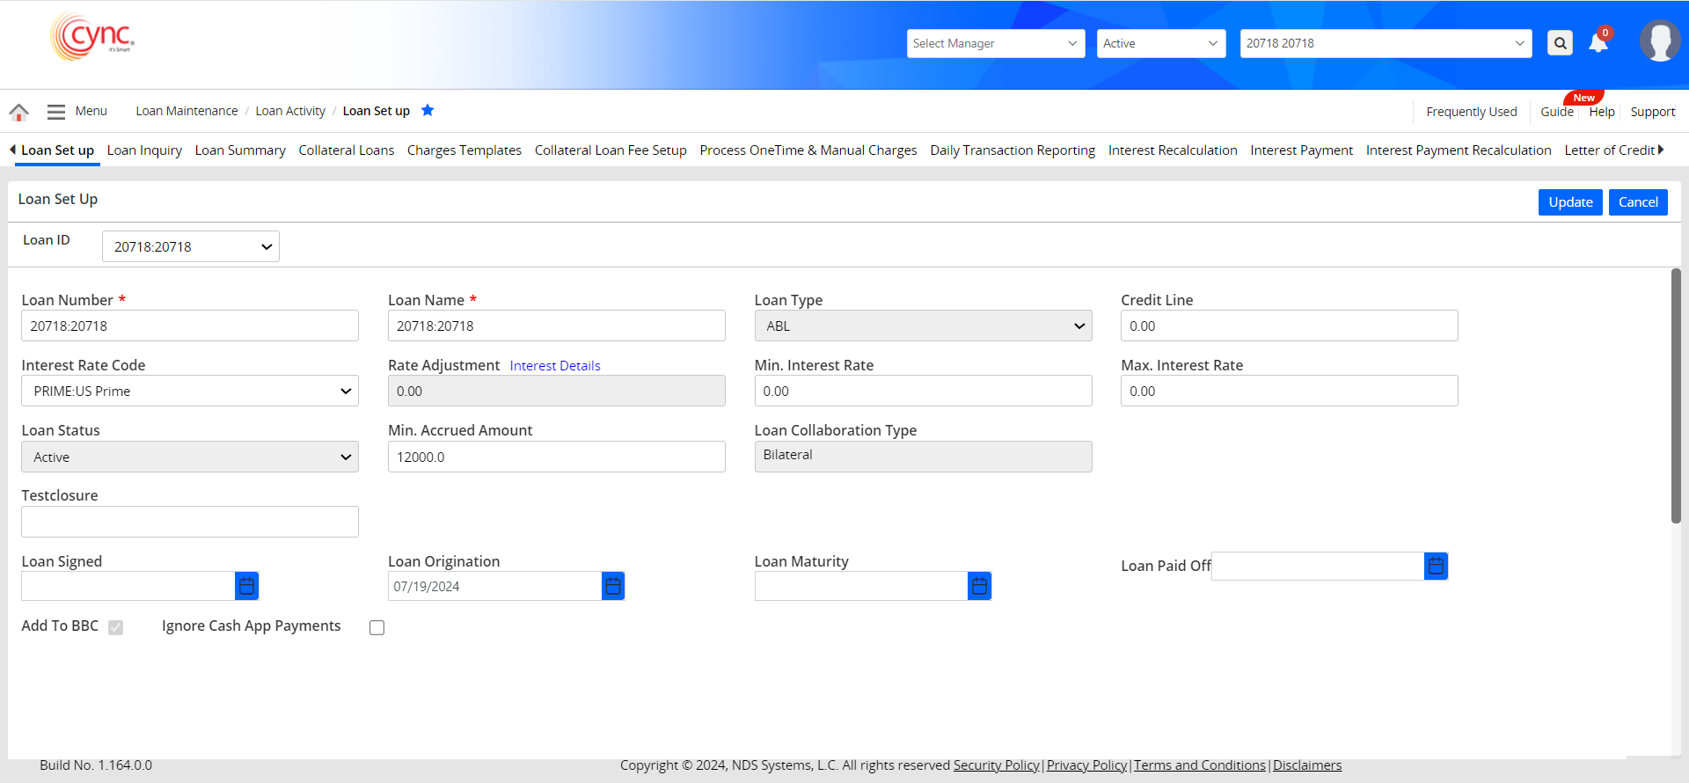The width and height of the screenshot is (1689, 783).
Task: Click the search magnifier icon in header
Action: [1560, 43]
